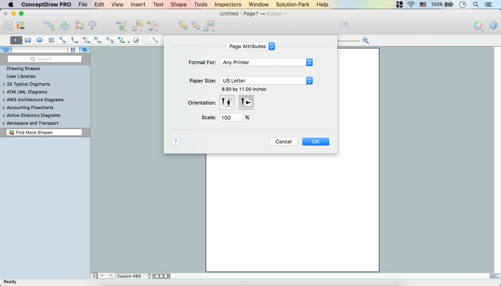Click the OK button
The image size is (501, 286).
pos(316,141)
